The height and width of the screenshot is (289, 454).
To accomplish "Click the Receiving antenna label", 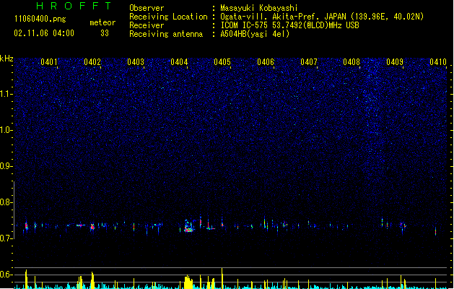I will click(x=166, y=34).
